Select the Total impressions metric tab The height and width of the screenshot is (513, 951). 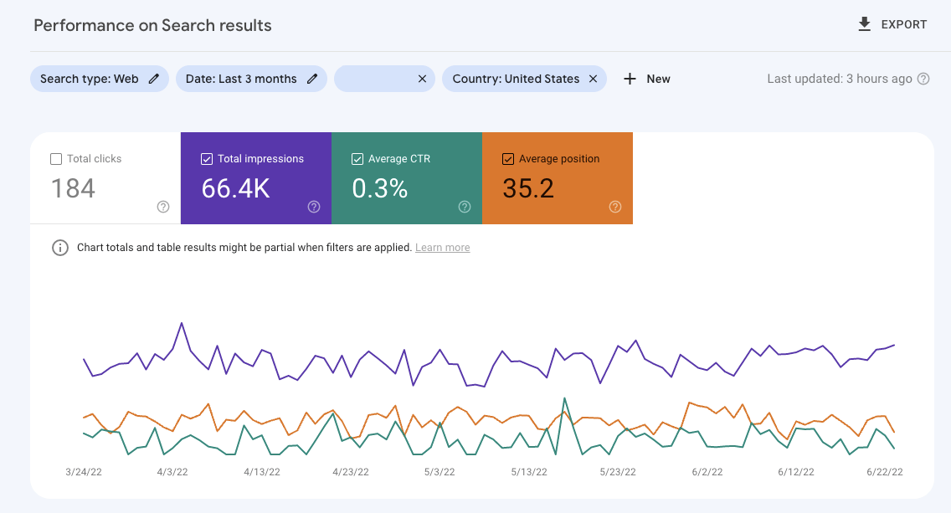click(255, 177)
